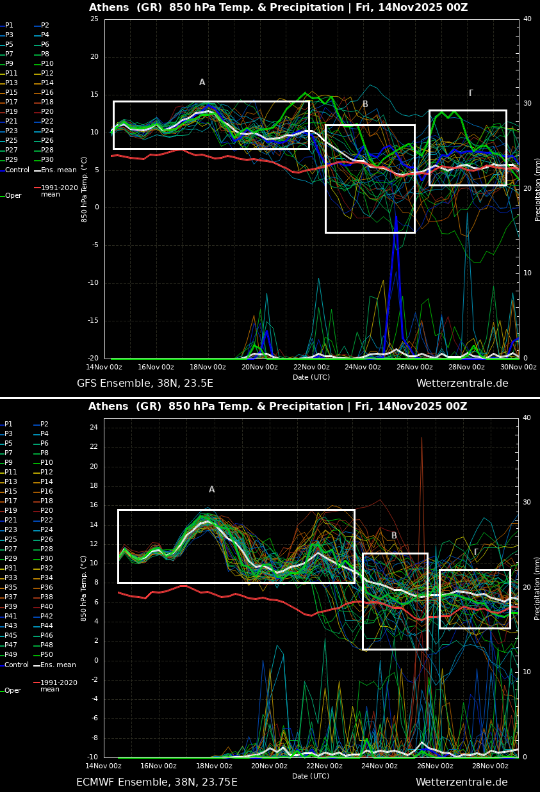Click P41 legend entry in ECMWF chart

9,617
